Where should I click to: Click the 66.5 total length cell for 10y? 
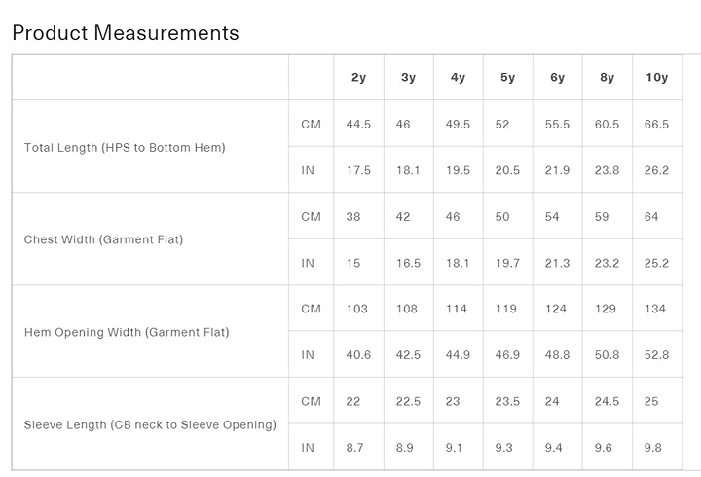[x=657, y=125]
